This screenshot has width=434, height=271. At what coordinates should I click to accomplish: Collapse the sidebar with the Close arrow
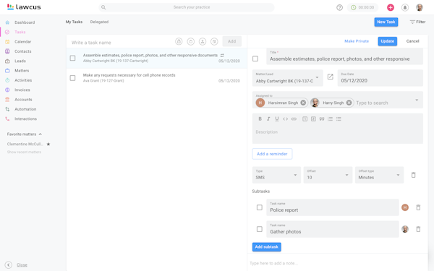point(9,265)
